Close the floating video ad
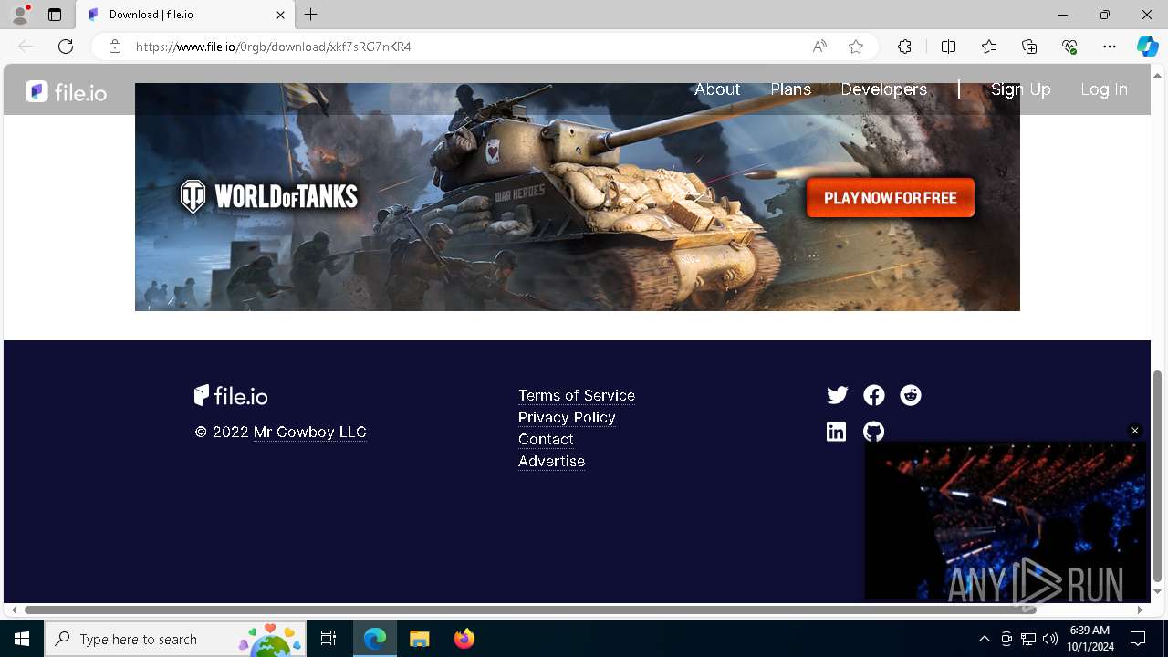The image size is (1168, 657). click(1135, 431)
